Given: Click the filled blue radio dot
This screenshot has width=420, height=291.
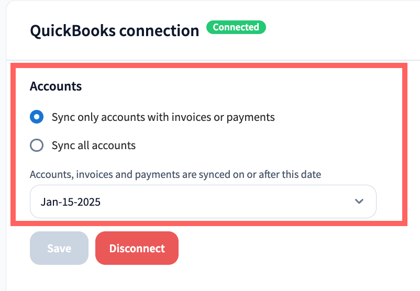Looking at the screenshot, I should (37, 117).
